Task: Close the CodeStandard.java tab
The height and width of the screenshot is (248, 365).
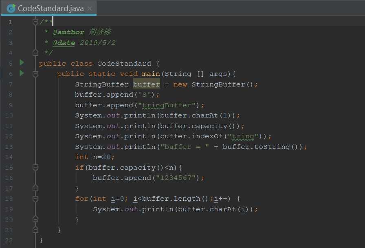Action: 90,9
